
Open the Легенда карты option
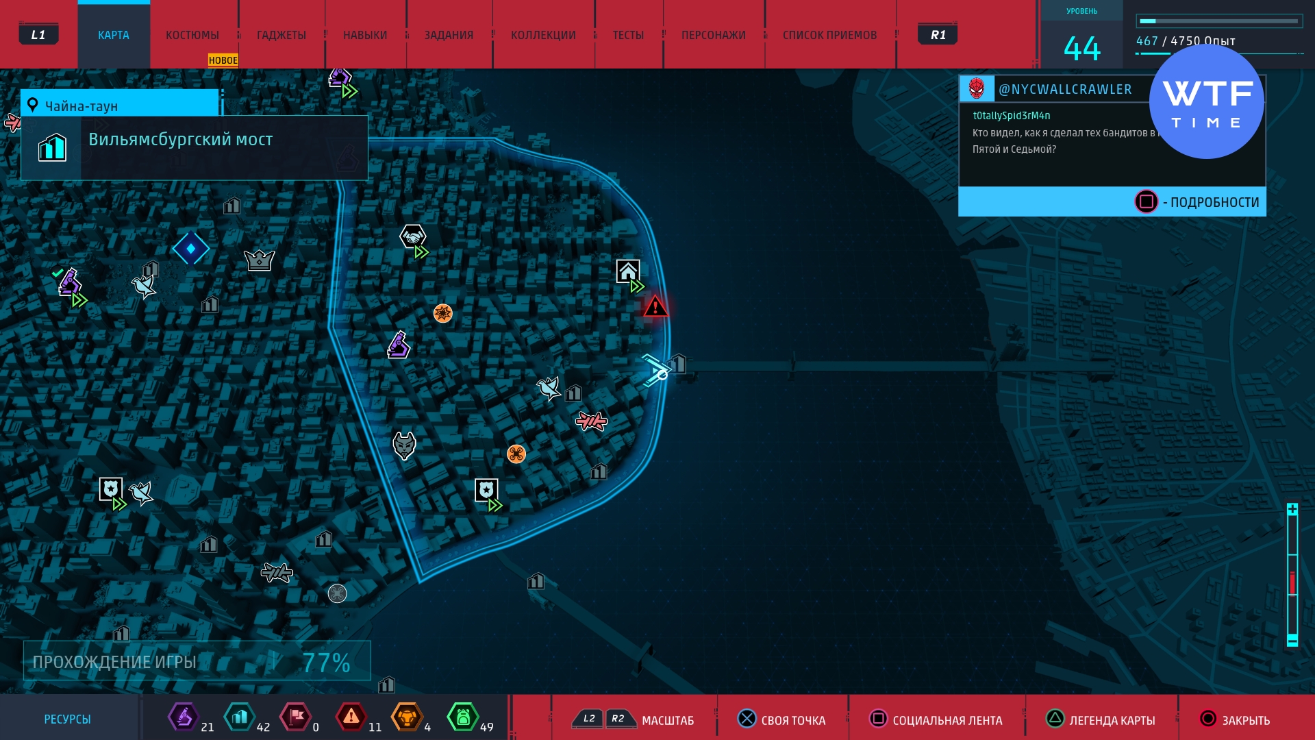(x=1111, y=720)
